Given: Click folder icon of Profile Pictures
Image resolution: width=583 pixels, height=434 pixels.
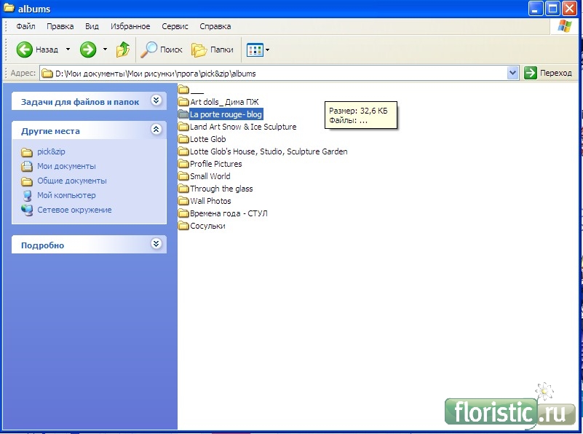Looking at the screenshot, I should pyautogui.click(x=183, y=164).
